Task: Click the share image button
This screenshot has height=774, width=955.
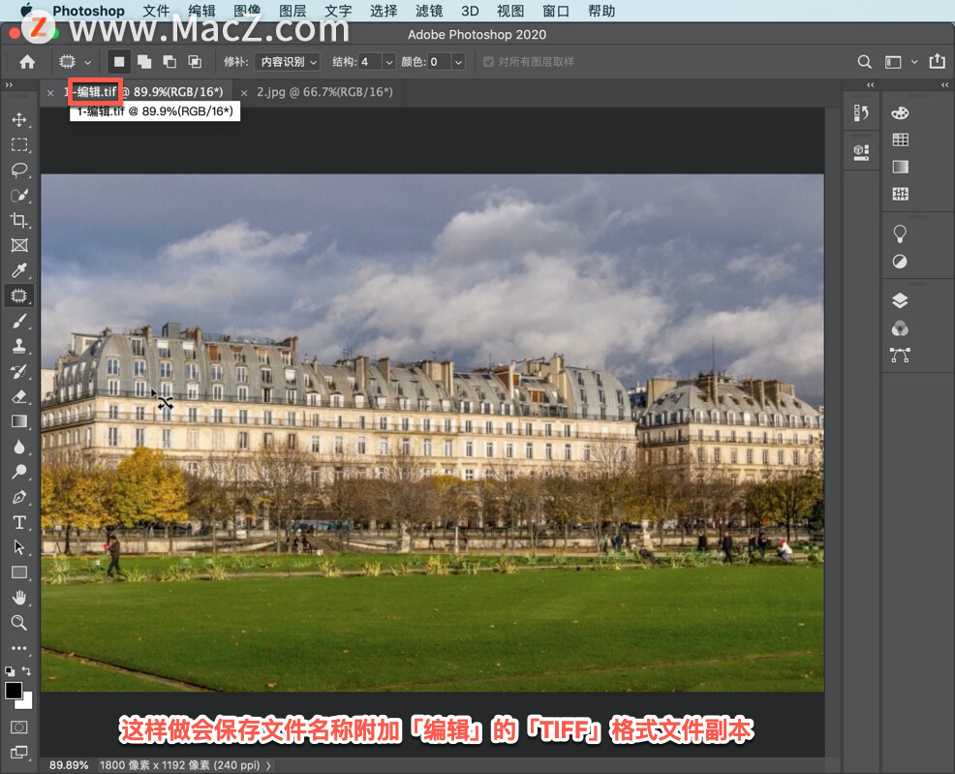Action: pos(937,61)
